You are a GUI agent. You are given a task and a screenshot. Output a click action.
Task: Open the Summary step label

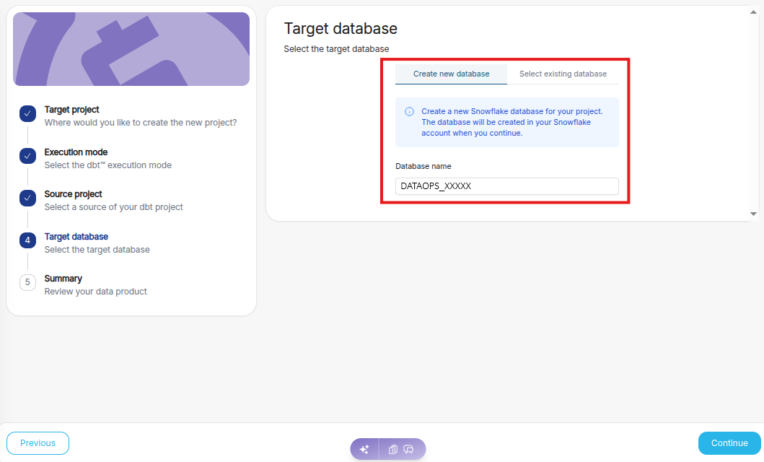coord(63,279)
